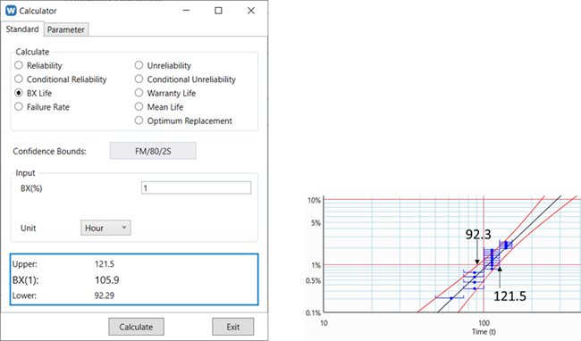Click the Confidence Bounds label
This screenshot has width=581, height=341.
(x=50, y=151)
